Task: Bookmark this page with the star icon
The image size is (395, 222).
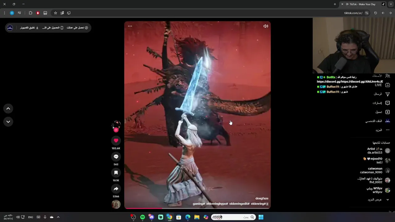Action: click(x=56, y=13)
